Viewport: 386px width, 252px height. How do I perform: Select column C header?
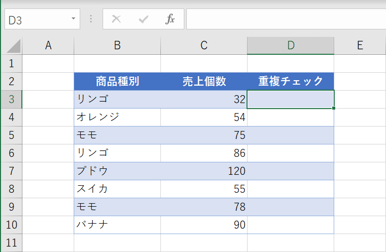tap(204, 46)
